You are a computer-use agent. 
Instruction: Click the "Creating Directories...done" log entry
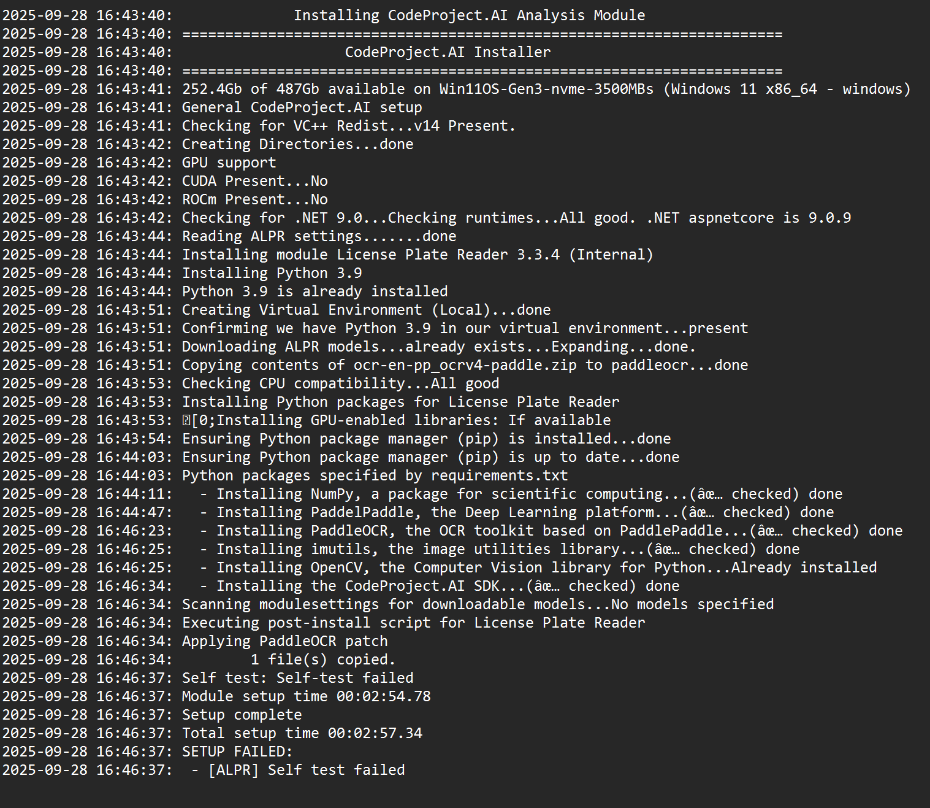(x=297, y=144)
